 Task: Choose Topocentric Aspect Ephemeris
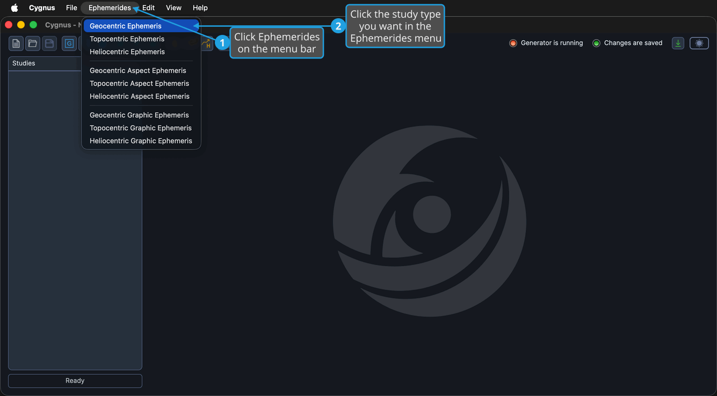(x=141, y=83)
